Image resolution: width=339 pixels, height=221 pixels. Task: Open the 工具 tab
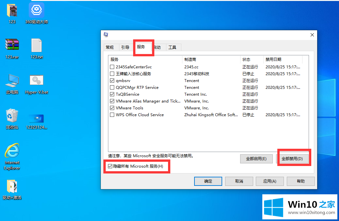click(x=172, y=48)
